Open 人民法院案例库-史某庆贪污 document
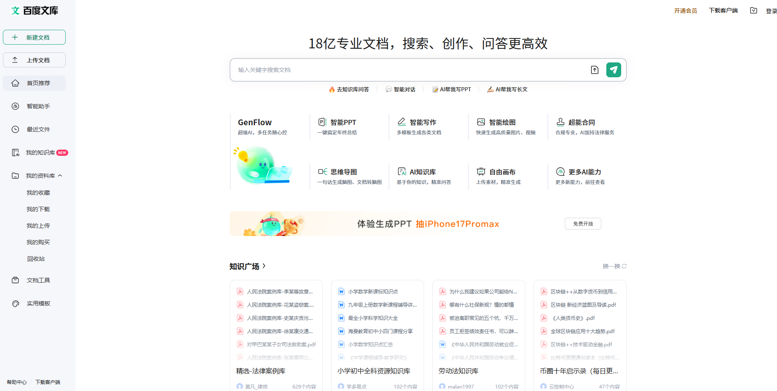 click(280, 318)
